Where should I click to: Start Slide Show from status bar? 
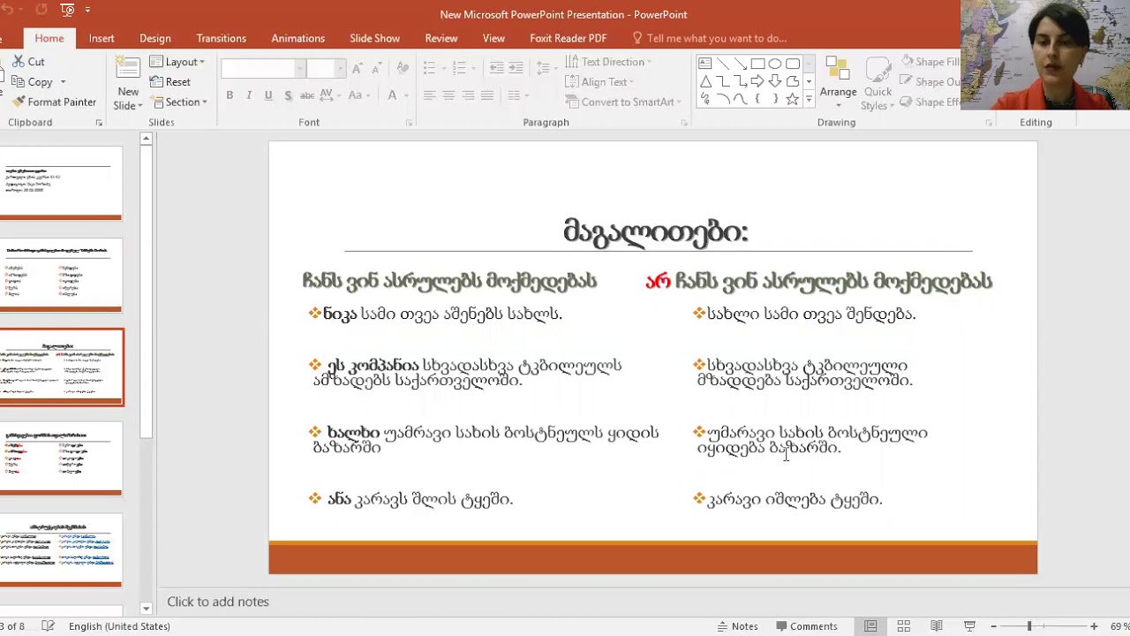(x=969, y=626)
